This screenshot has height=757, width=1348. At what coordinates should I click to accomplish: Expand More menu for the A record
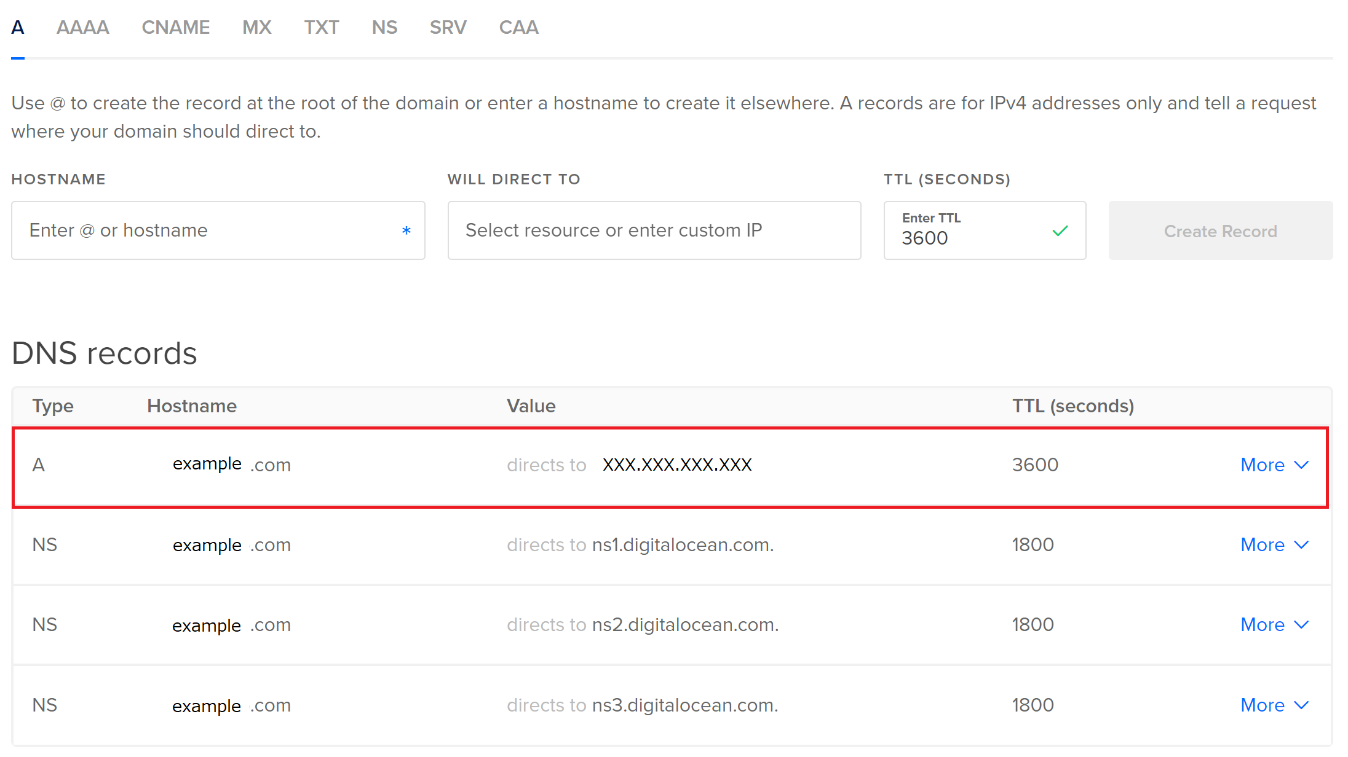point(1274,465)
